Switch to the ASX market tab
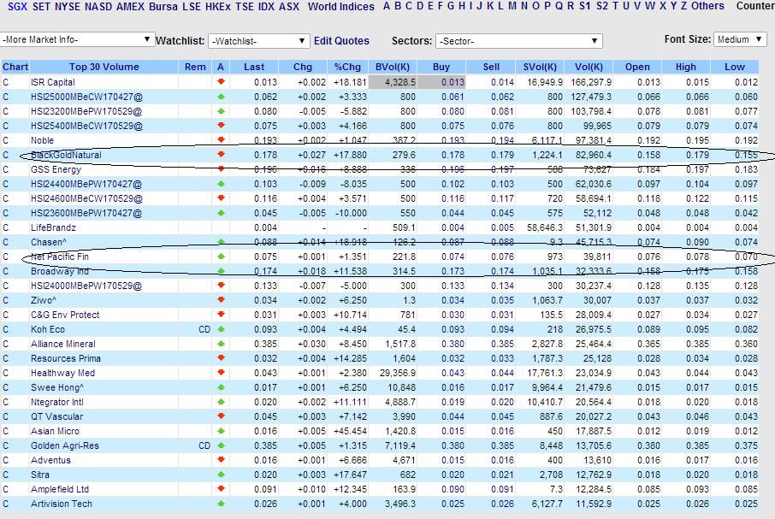 click(x=289, y=7)
